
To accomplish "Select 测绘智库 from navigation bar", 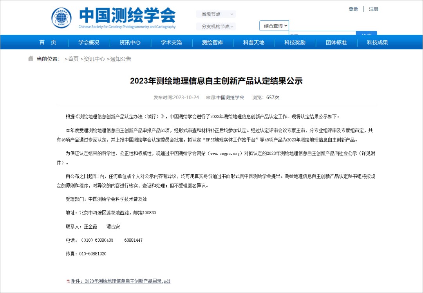I will [x=211, y=42].
